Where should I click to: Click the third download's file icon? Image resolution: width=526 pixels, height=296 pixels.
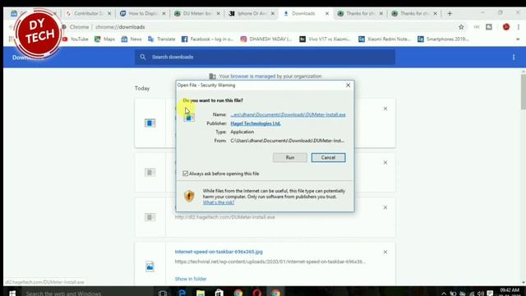pos(150,217)
